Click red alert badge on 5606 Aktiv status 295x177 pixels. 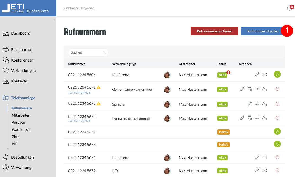pos(228,72)
